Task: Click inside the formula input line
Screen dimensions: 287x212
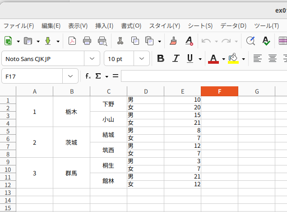Action: pyautogui.click(x=204, y=76)
